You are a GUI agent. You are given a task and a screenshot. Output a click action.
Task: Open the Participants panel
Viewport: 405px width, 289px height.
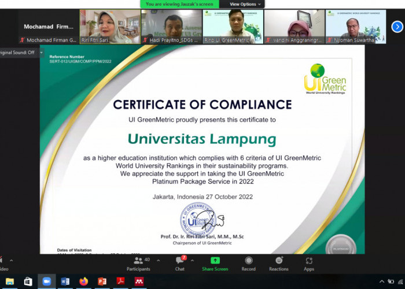138,264
